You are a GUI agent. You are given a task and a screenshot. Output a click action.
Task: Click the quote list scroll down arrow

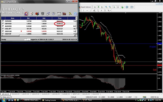coord(76,34)
